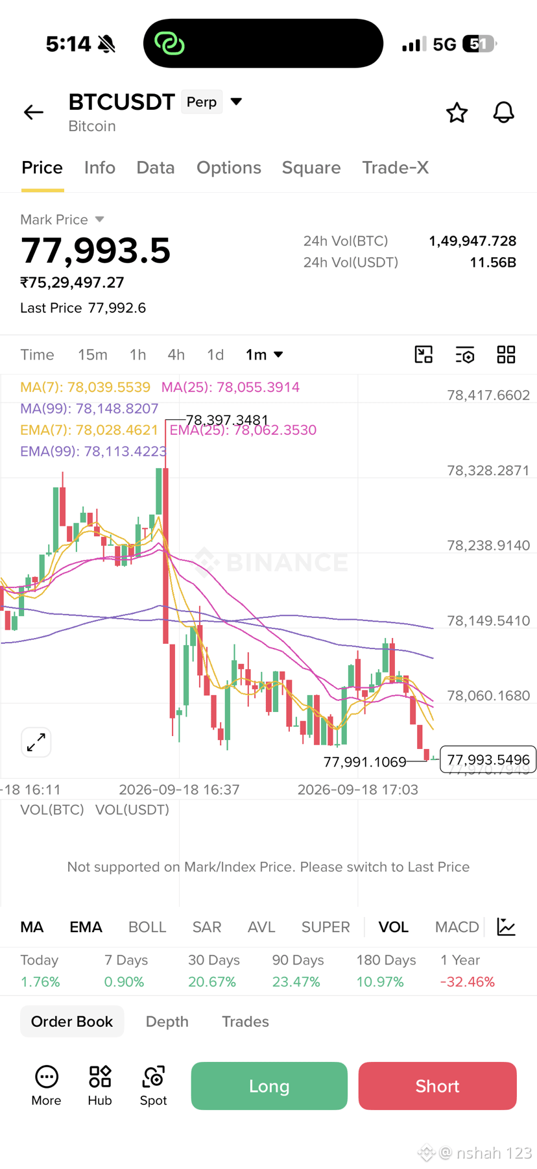Viewport: 537px width, 1169px height.
Task: Open the Spot trading icon
Action: pos(154,1085)
